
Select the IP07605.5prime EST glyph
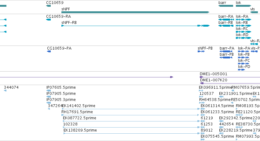pos(49,91)
